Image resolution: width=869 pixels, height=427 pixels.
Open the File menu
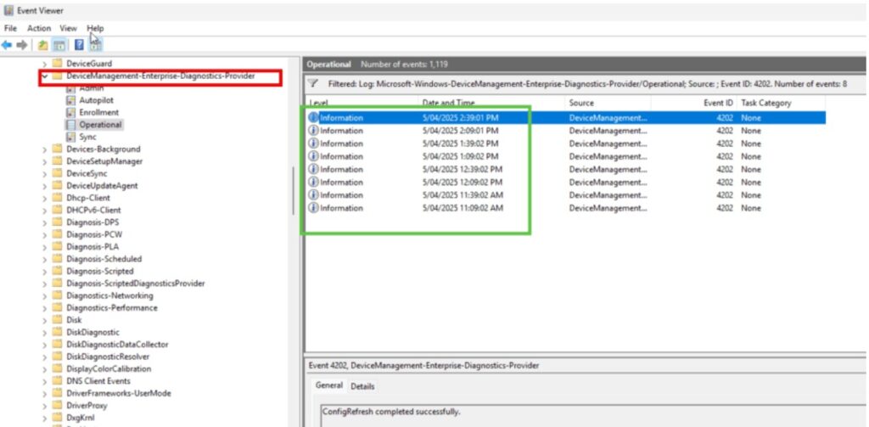click(x=10, y=28)
